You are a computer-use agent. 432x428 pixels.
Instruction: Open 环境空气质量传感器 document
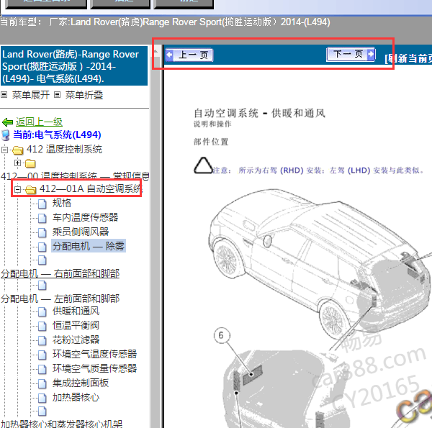click(94, 368)
